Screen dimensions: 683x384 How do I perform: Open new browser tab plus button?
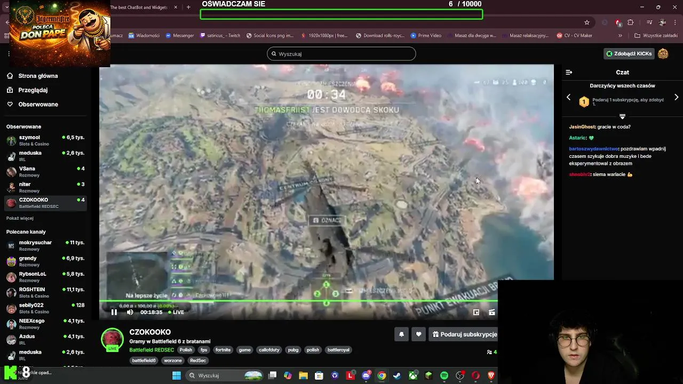click(x=188, y=7)
